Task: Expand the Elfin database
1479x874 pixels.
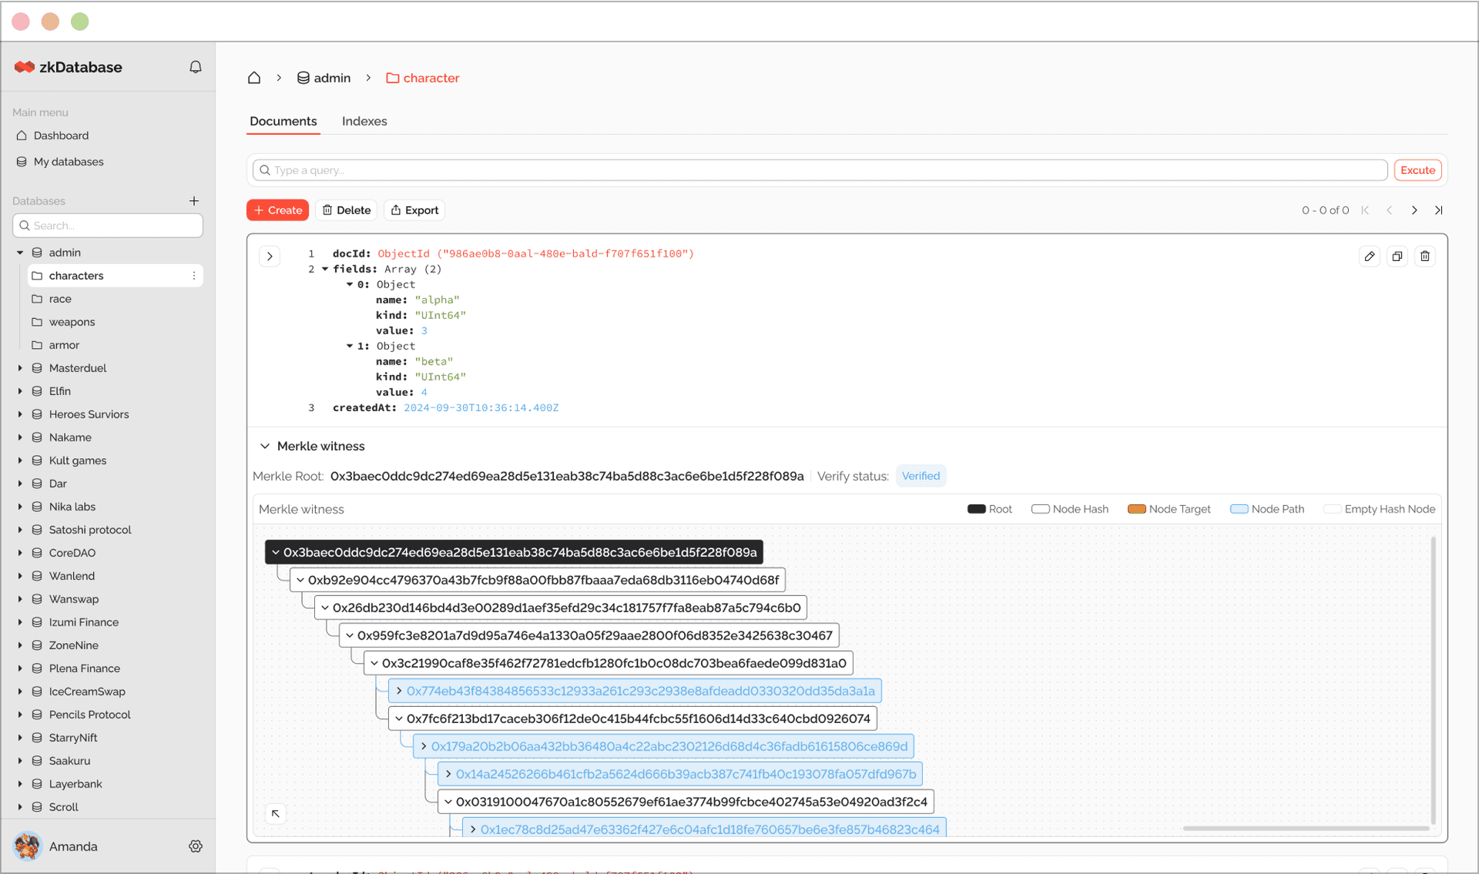Action: [20, 391]
